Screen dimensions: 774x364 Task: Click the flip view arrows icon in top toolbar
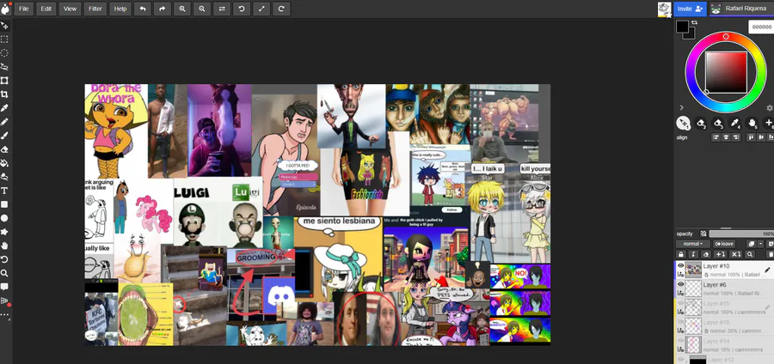[x=222, y=9]
